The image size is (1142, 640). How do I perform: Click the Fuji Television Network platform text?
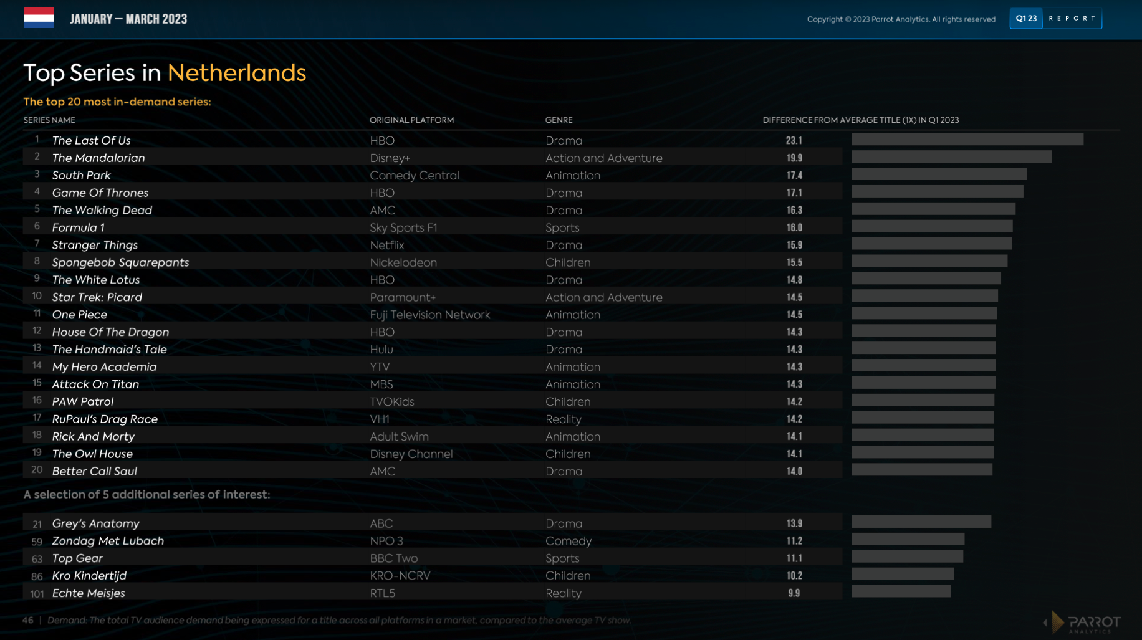click(x=429, y=315)
